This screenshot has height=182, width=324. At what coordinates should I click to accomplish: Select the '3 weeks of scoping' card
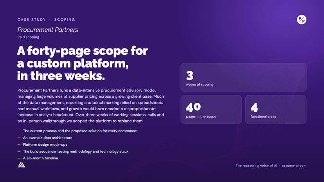[x=243, y=77]
